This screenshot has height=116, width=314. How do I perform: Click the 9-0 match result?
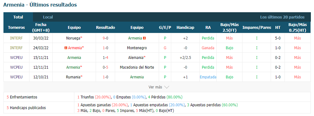105,38
